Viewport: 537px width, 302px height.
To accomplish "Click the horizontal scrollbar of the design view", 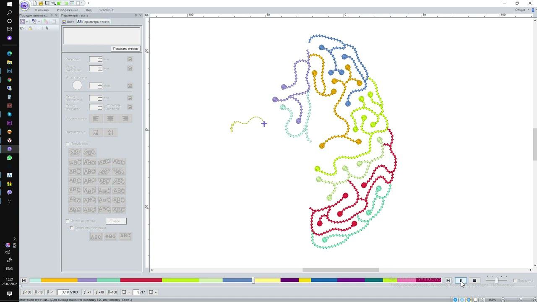I will 341,270.
